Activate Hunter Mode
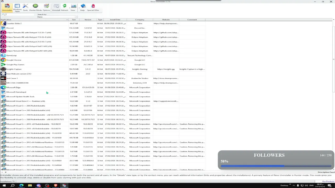335x188 pixels. (35, 7)
